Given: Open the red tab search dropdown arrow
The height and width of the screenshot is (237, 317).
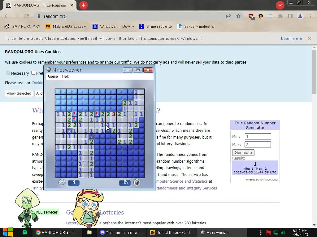Looking at the screenshot, I should 280,6.
